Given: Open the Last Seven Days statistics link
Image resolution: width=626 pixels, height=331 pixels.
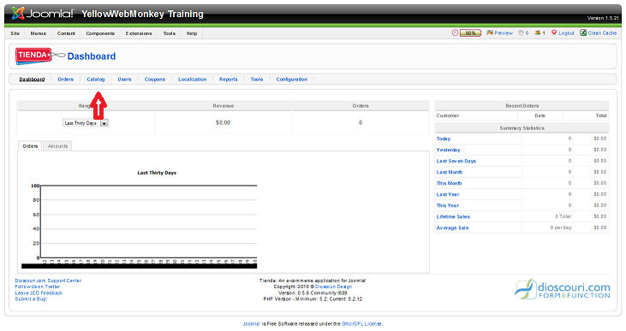Looking at the screenshot, I should click(456, 161).
